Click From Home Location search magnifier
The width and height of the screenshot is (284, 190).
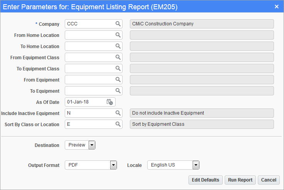[x=118, y=35]
